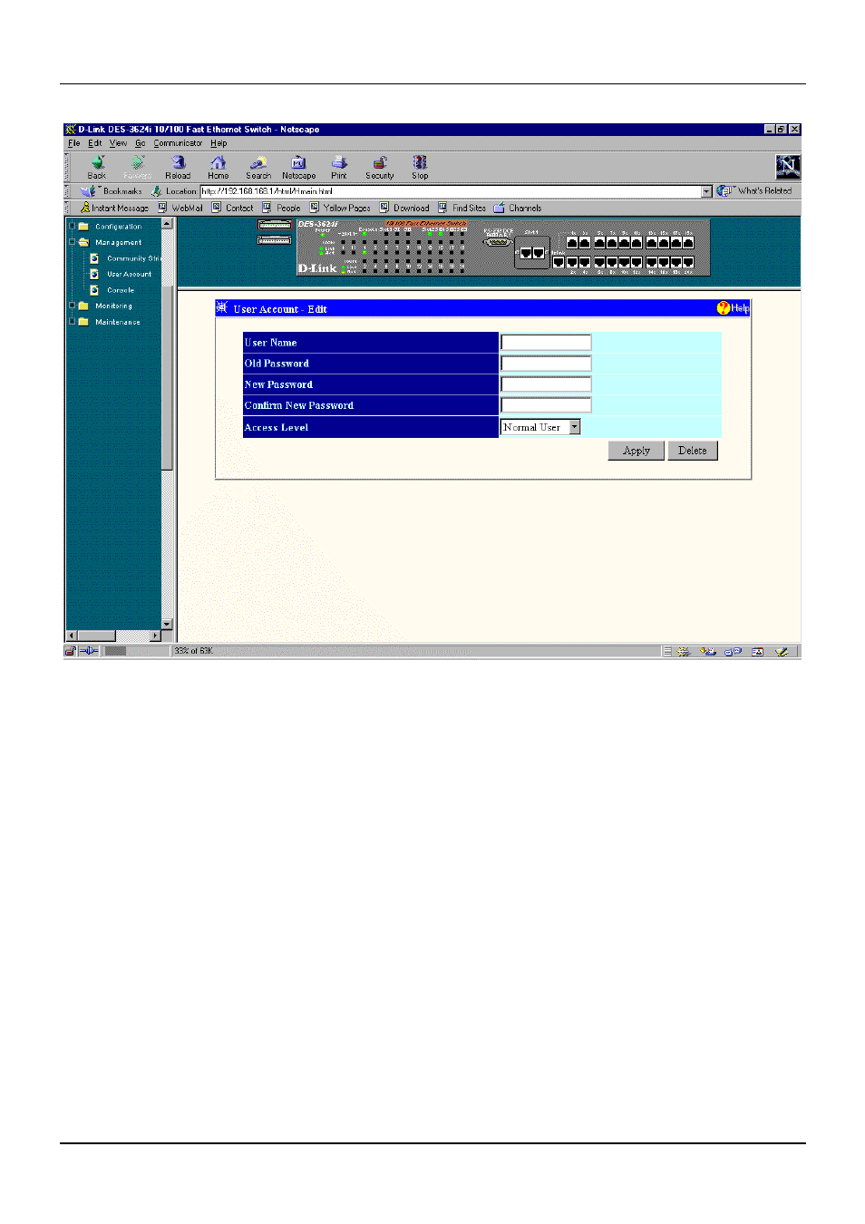865x1224 pixels.
Task: Click the Netscape toolbar button icon
Action: (x=298, y=162)
